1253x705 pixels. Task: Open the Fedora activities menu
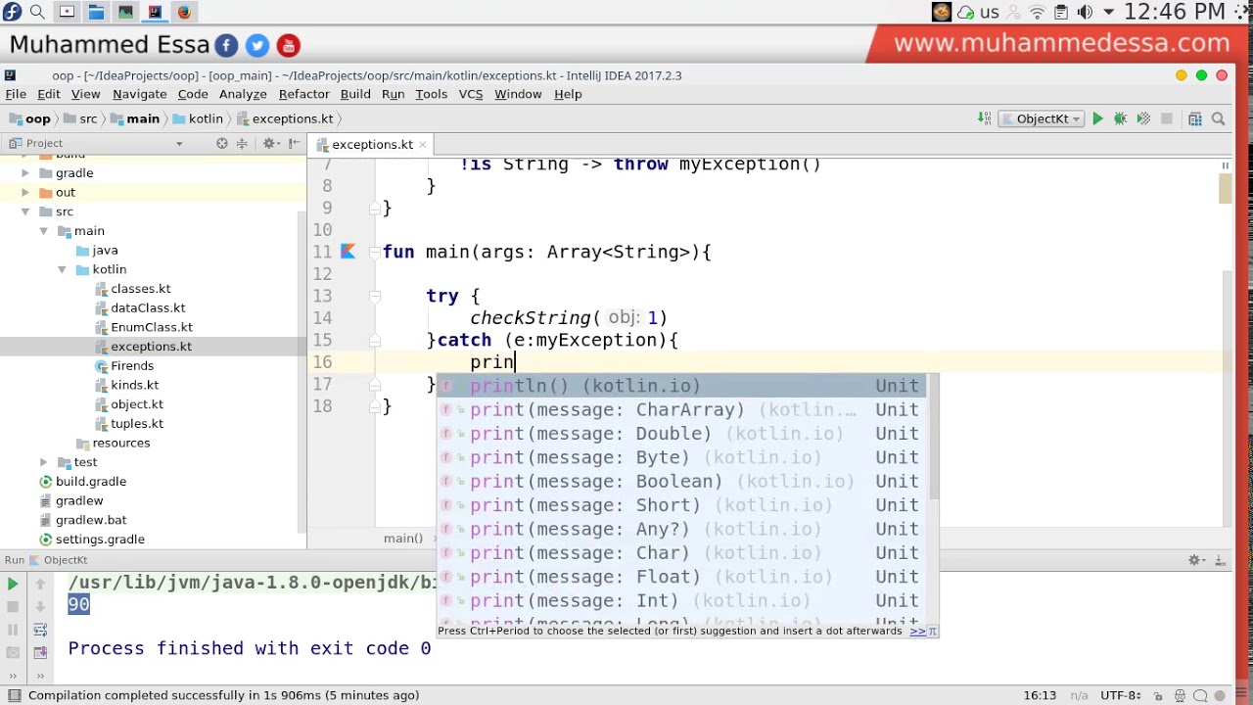click(12, 12)
